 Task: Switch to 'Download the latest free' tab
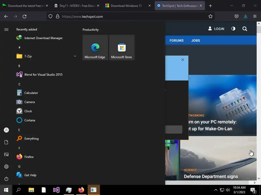(25, 6)
